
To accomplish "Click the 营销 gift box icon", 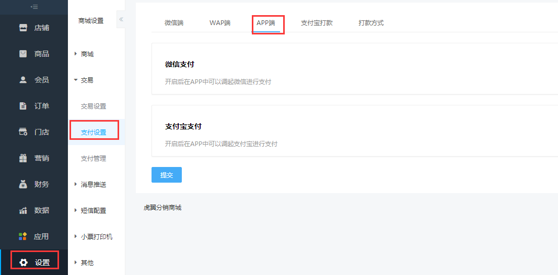I will tap(23, 158).
